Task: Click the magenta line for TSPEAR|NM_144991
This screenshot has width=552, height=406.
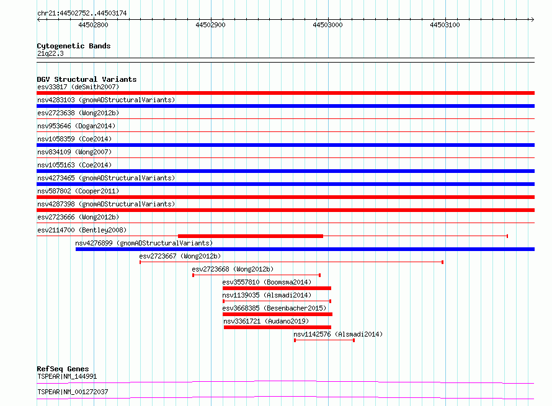Action: pyautogui.click(x=285, y=382)
